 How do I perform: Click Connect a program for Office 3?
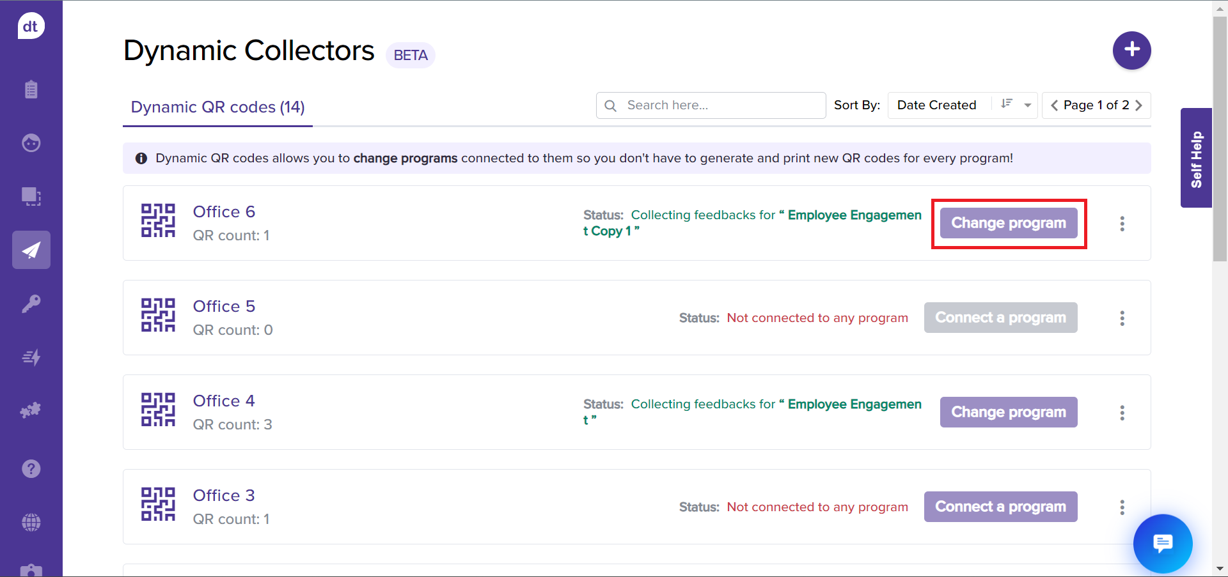click(x=1000, y=507)
